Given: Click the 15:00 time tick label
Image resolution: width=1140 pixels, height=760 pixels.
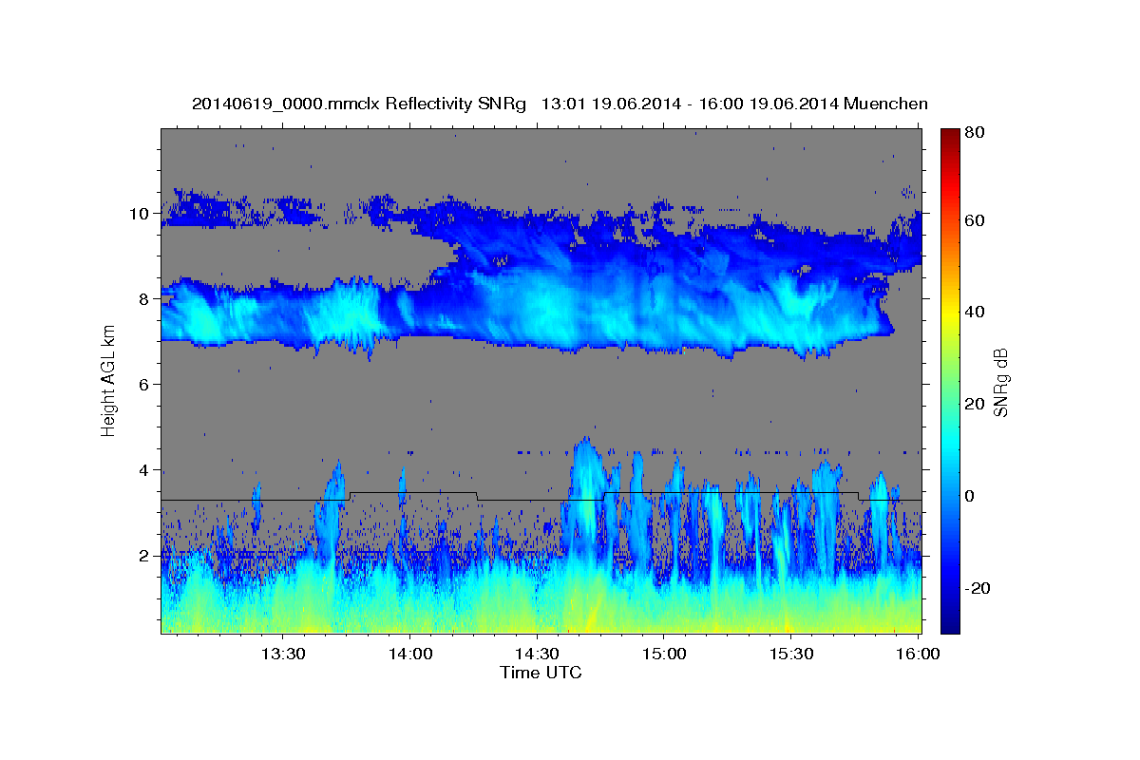Looking at the screenshot, I should point(664,654).
